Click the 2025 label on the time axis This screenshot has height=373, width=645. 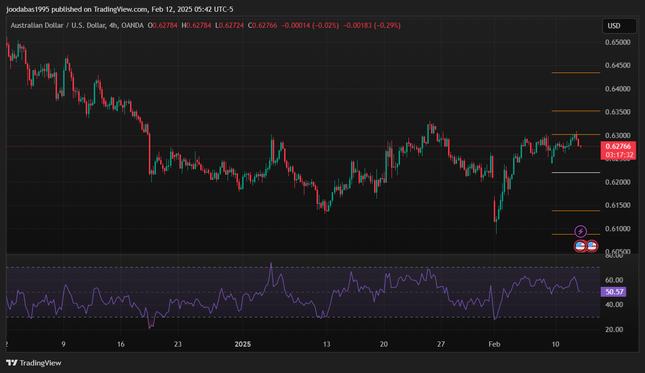(242, 344)
